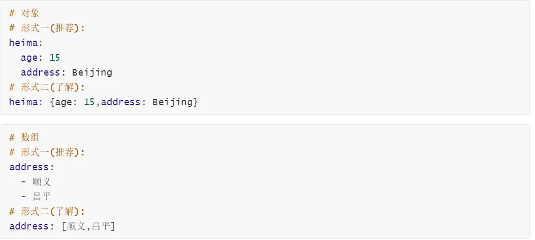Click the "# 数组" comment line

coord(24,137)
